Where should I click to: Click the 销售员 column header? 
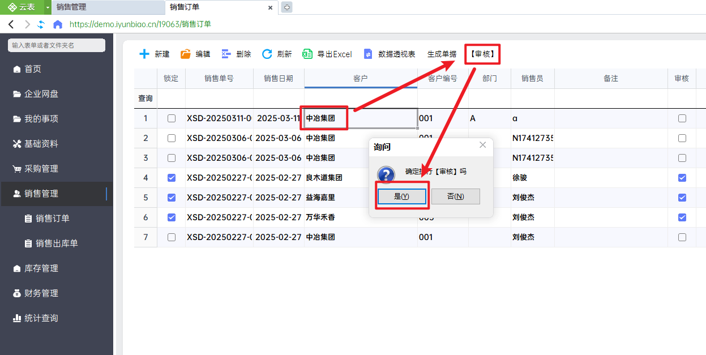click(x=532, y=79)
